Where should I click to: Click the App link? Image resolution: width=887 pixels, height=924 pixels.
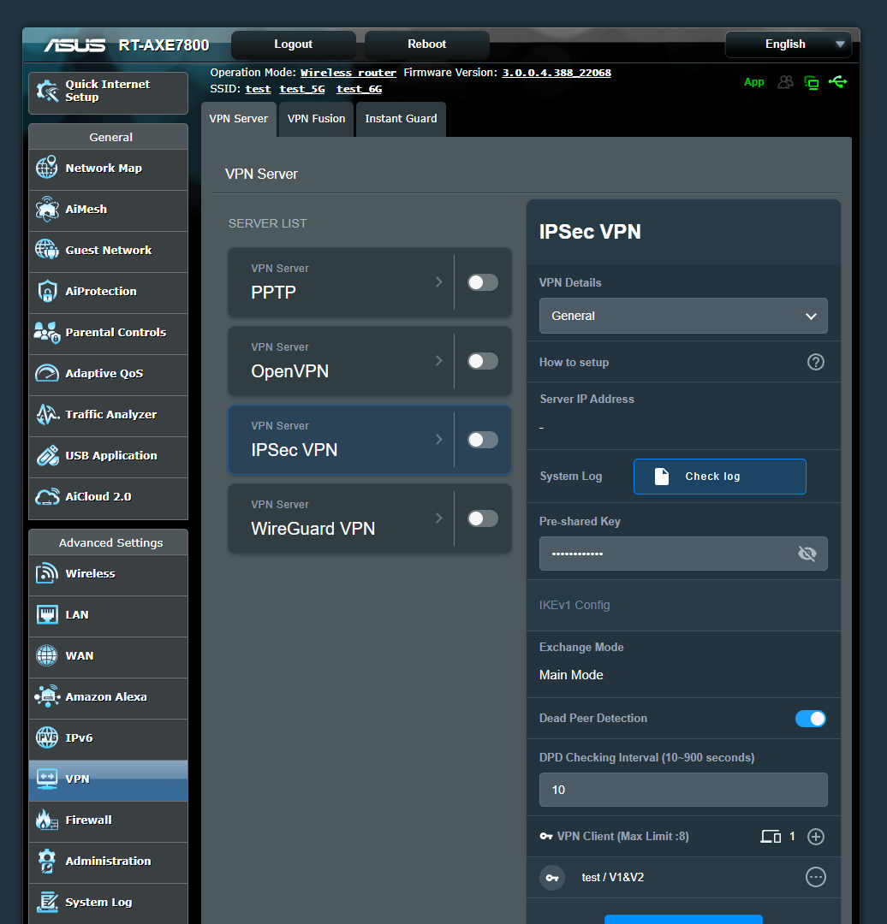[753, 82]
